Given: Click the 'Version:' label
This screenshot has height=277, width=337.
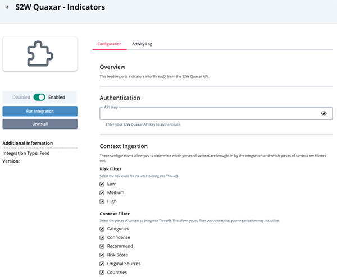Looking at the screenshot, I should point(11,161).
